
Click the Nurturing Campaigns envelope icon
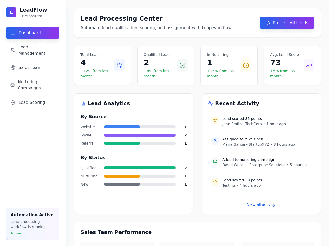12,85
